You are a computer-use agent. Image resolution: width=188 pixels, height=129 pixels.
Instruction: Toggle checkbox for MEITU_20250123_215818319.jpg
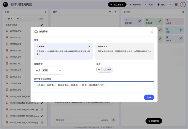tap(42, 103)
